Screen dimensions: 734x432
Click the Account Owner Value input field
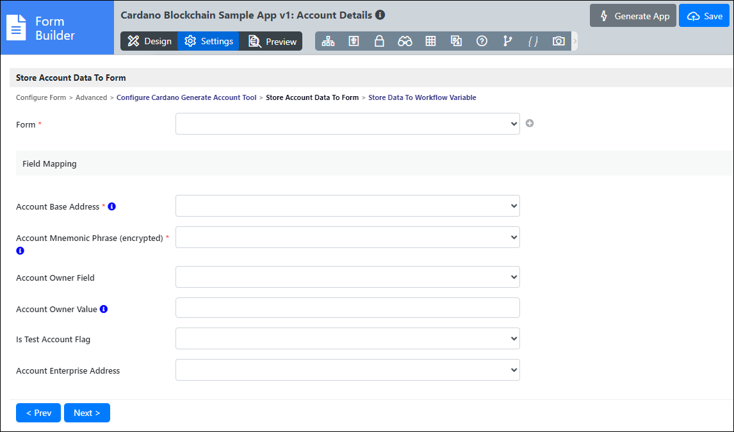(348, 308)
